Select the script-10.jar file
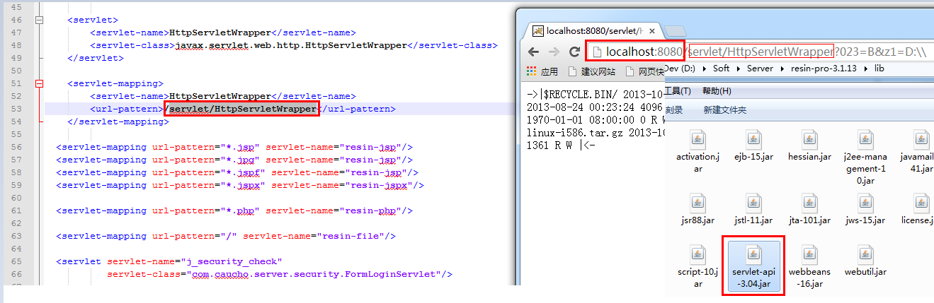This screenshot has width=934, height=303. tap(697, 267)
